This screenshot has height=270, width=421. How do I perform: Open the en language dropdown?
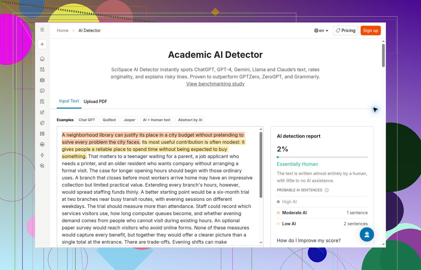[321, 30]
